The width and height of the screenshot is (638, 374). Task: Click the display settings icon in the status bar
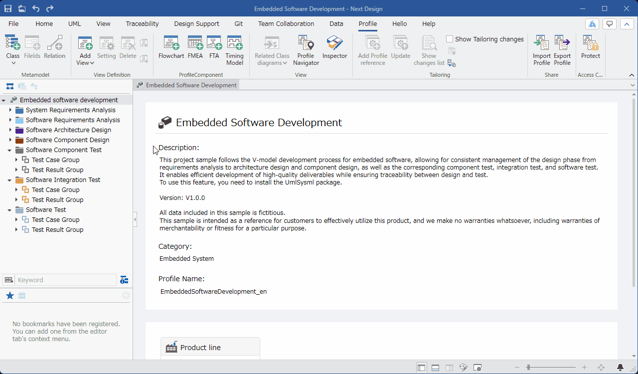tap(477, 368)
